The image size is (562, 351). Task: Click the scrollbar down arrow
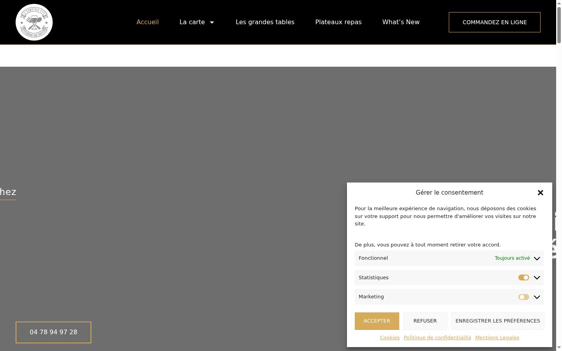click(559, 347)
